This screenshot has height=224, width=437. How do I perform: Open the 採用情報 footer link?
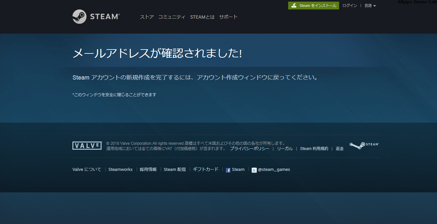point(148,170)
